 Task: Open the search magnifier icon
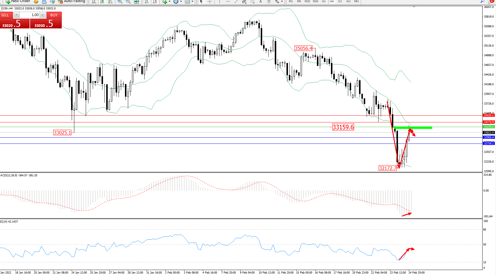pos(482,1)
